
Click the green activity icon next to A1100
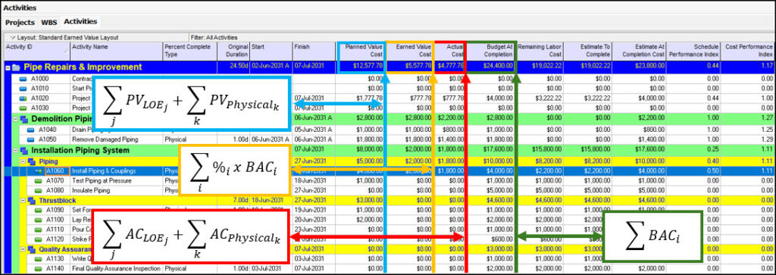[39, 220]
